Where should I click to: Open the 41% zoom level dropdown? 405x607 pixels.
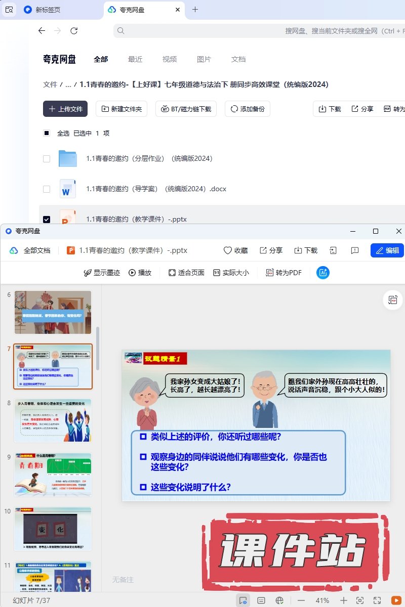tap(322, 600)
